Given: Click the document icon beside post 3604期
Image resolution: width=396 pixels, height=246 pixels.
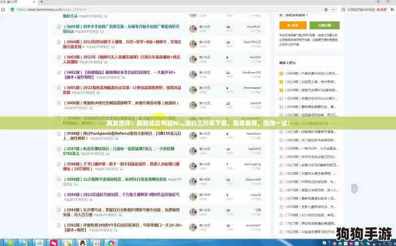Looking at the screenshot, I should point(59,42).
